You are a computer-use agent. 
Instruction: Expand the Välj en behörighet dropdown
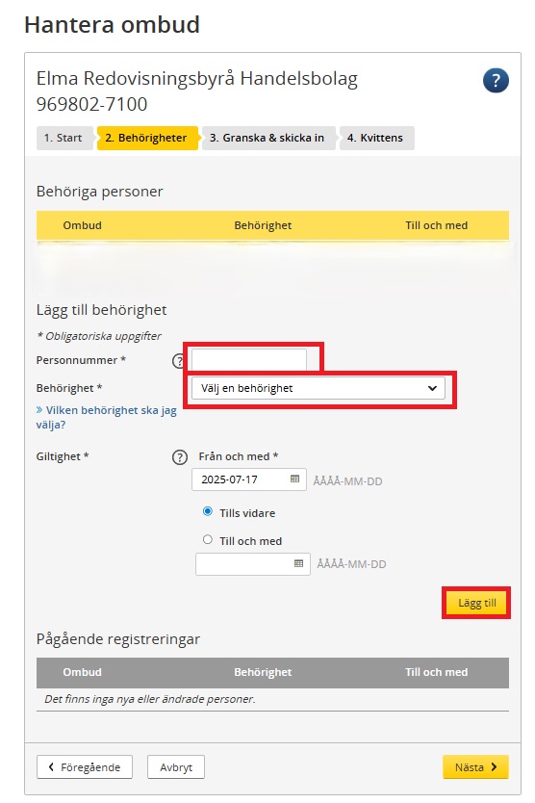(x=318, y=388)
